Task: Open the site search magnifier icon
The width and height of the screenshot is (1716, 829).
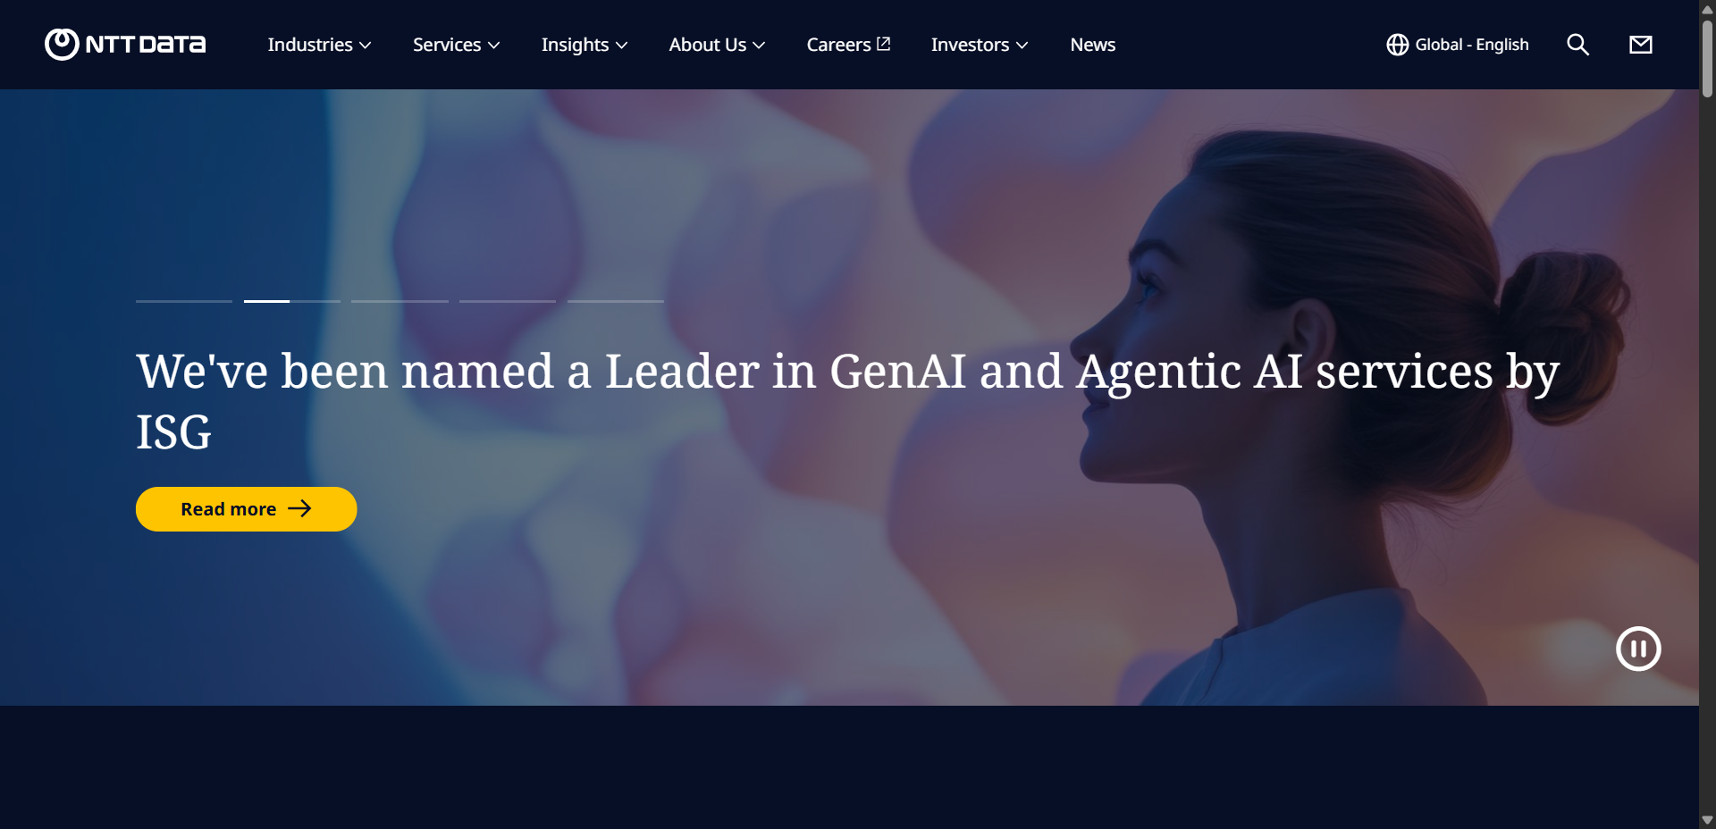Action: pyautogui.click(x=1578, y=45)
